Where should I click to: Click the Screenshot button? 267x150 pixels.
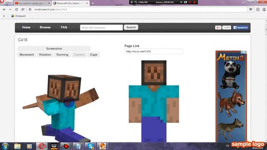[x=54, y=49]
